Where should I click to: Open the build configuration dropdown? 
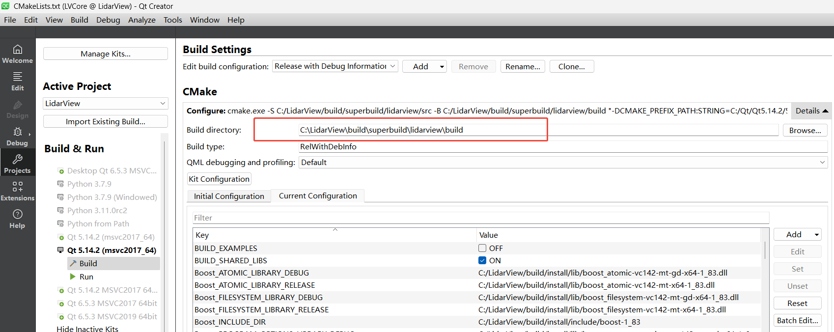click(335, 66)
